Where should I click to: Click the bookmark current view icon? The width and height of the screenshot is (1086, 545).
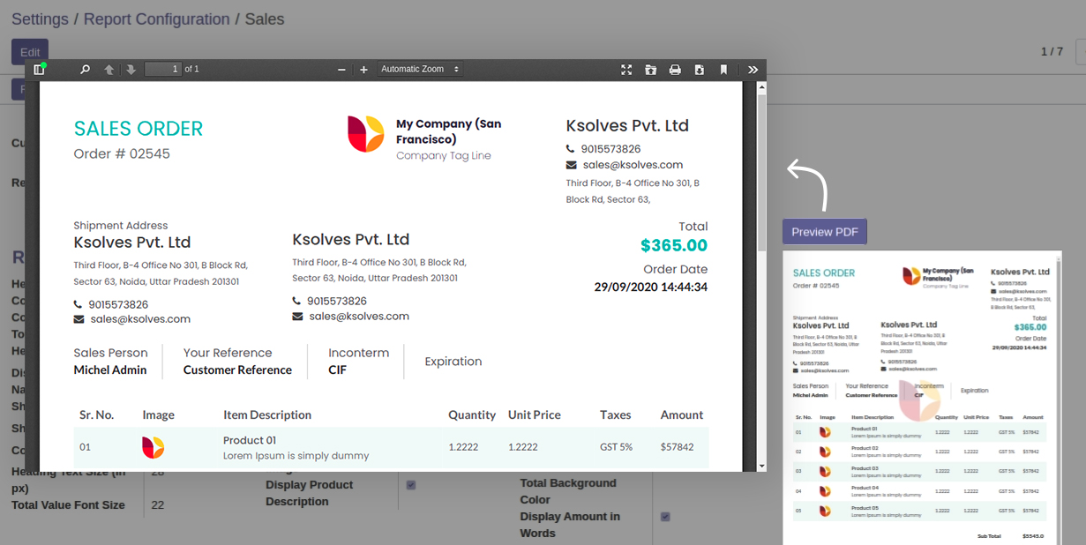pos(723,69)
